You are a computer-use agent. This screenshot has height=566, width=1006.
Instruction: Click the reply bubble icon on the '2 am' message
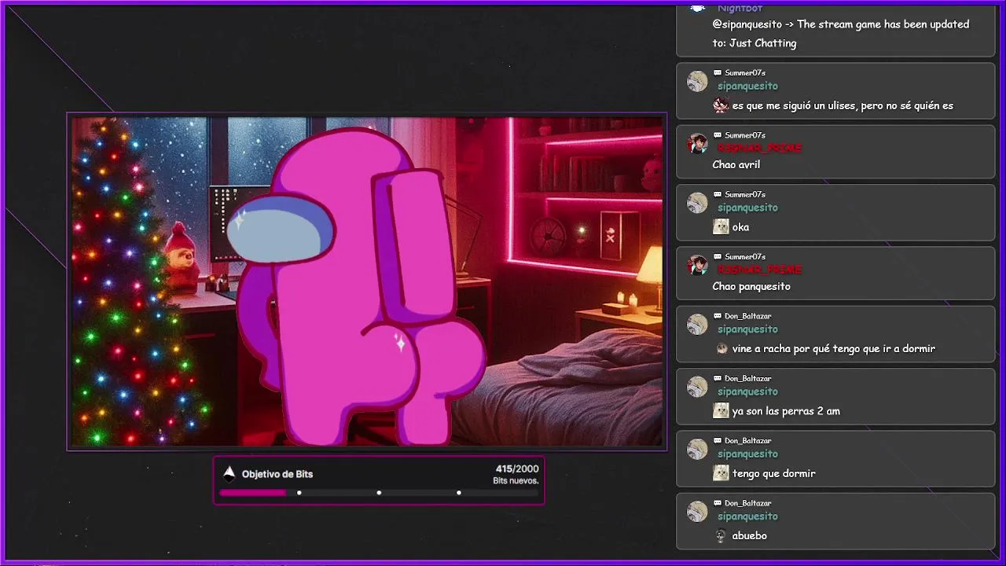point(718,378)
